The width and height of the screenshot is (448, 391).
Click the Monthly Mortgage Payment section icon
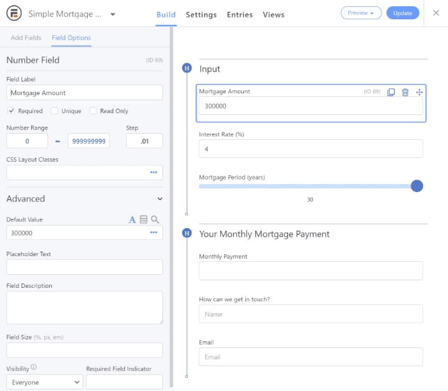pyautogui.click(x=187, y=233)
